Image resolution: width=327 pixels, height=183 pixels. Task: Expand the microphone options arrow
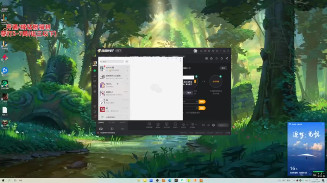click(187, 125)
